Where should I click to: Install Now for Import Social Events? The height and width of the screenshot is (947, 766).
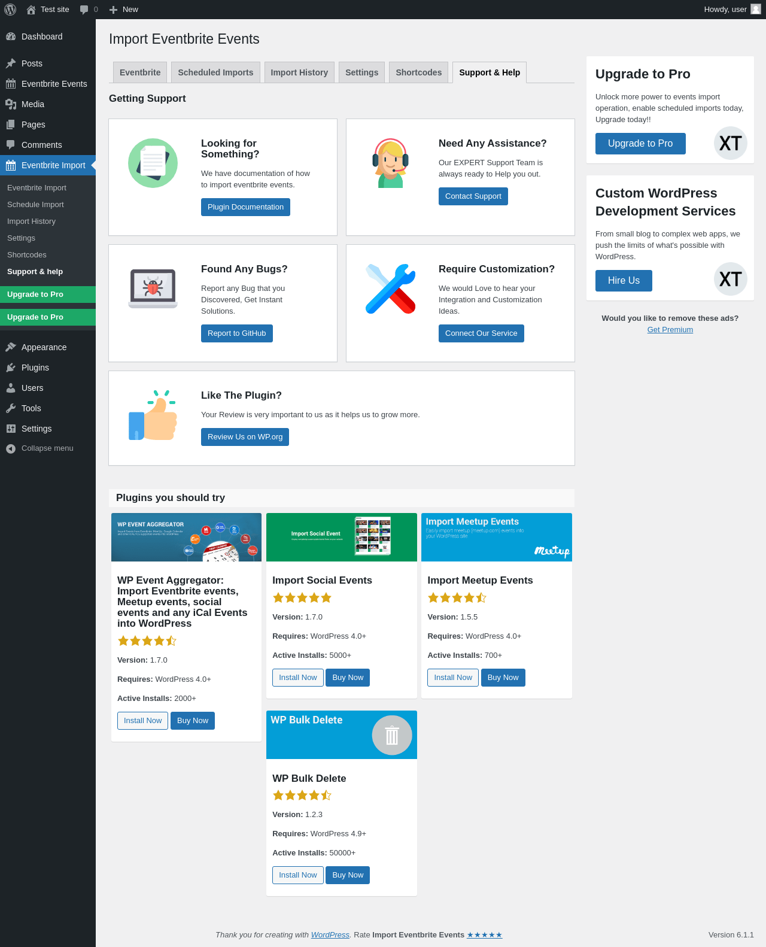(298, 678)
